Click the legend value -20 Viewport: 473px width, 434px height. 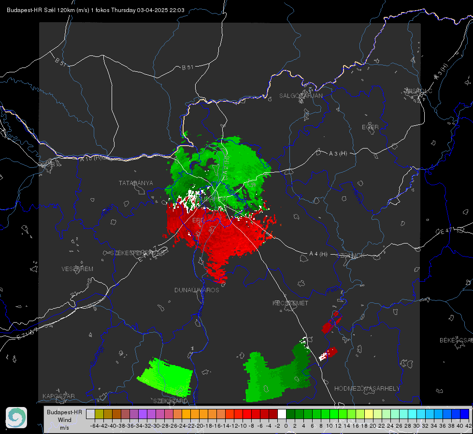coord(199,426)
